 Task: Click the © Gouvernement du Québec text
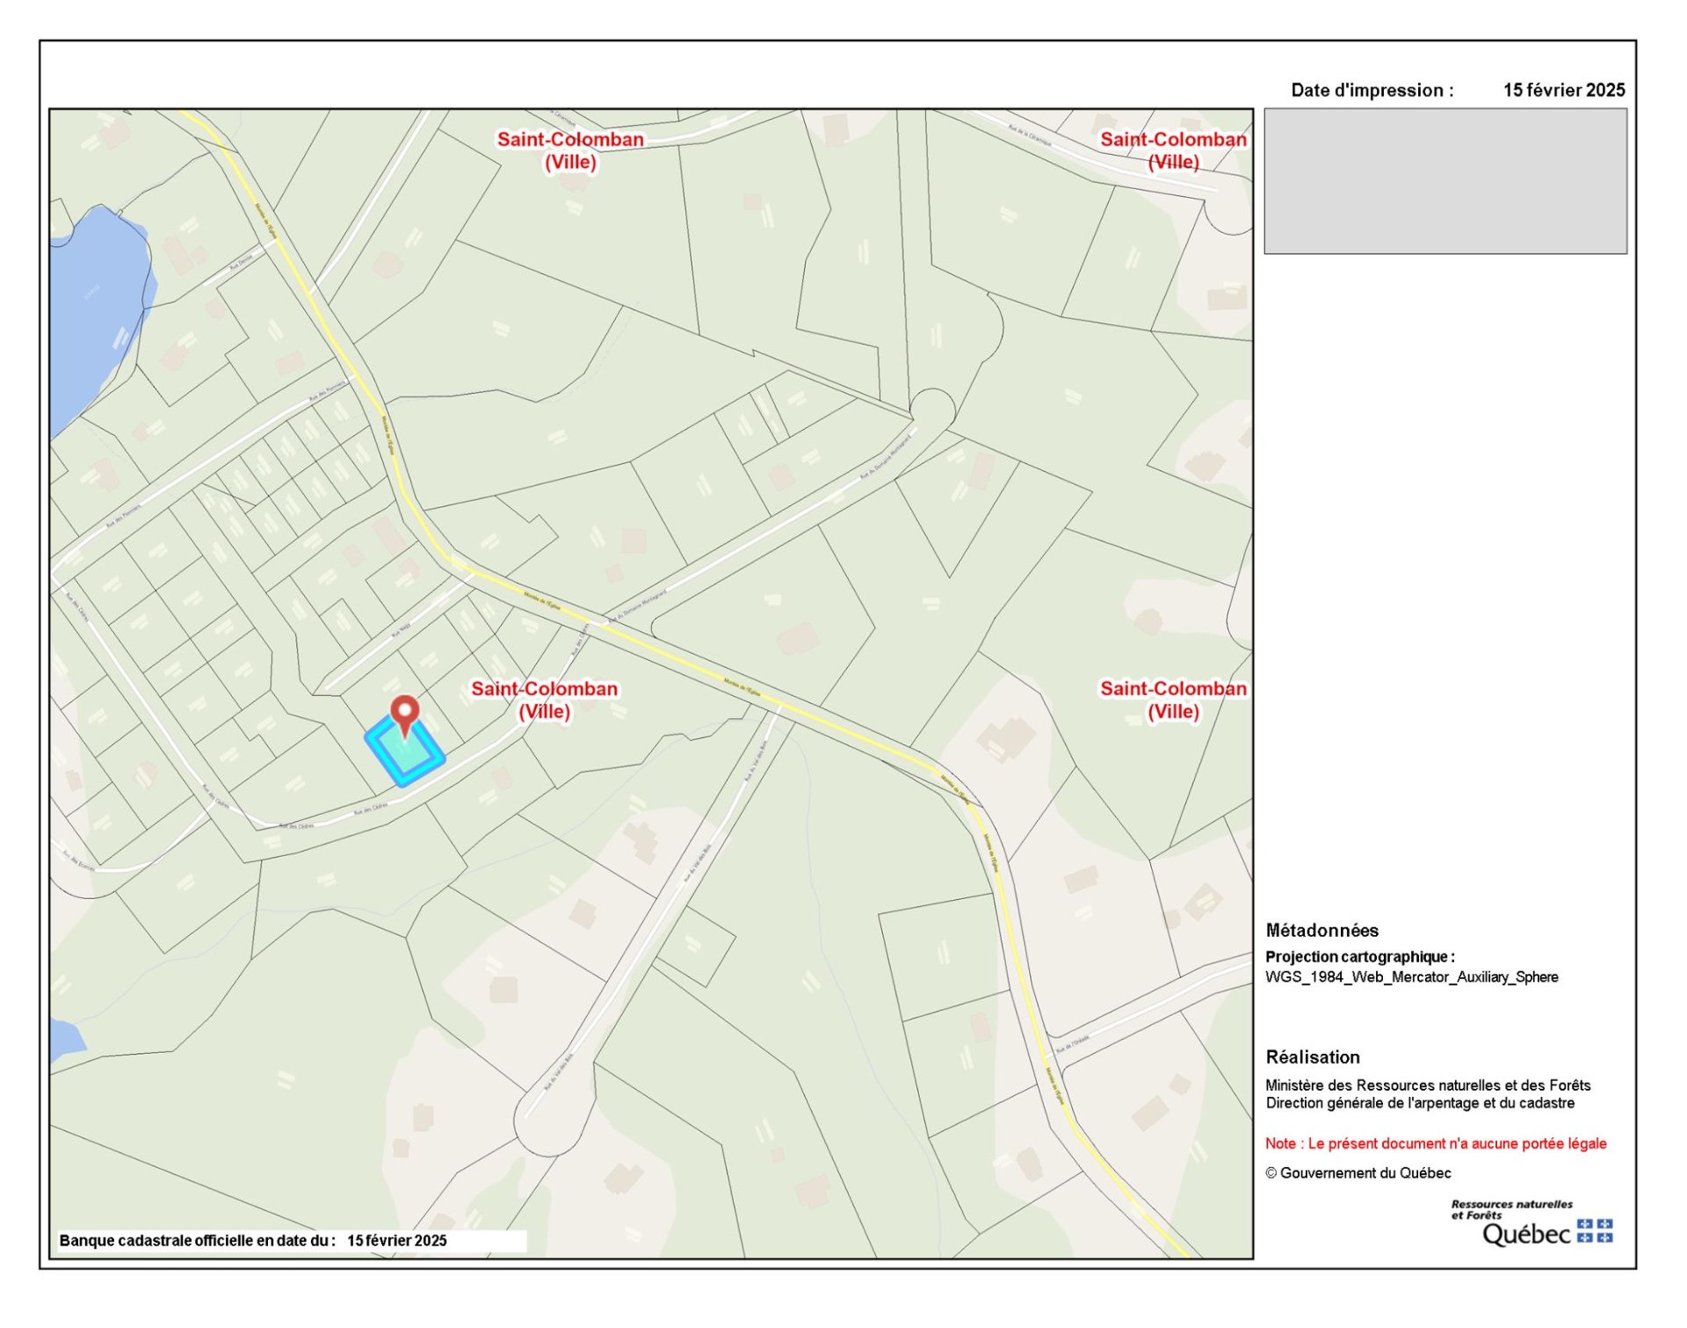click(1358, 1172)
